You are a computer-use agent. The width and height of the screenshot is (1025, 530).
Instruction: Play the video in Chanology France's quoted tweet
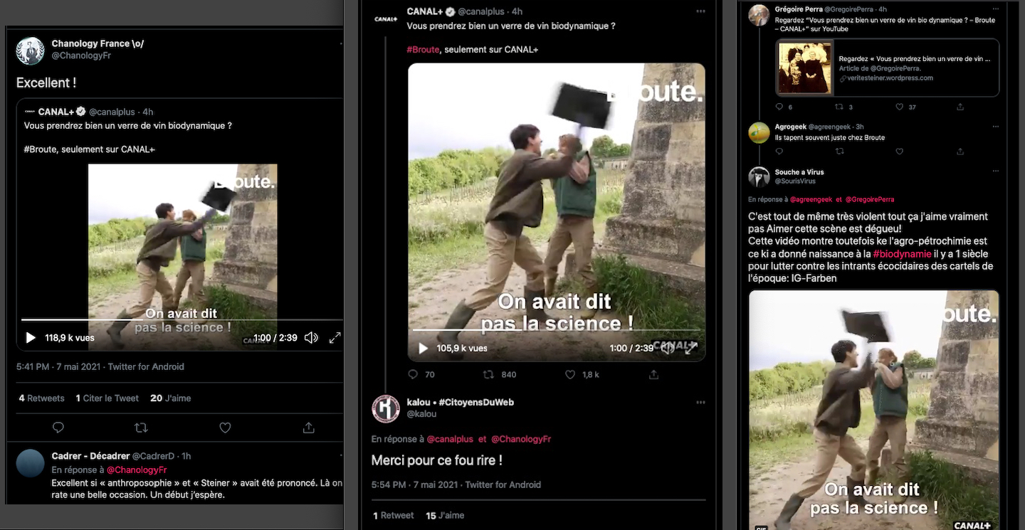(31, 338)
